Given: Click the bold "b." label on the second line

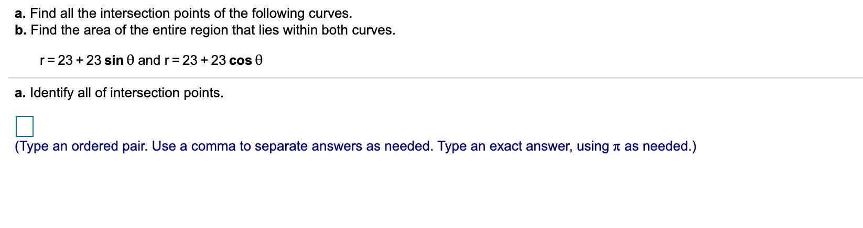Looking at the screenshot, I should [x=21, y=30].
